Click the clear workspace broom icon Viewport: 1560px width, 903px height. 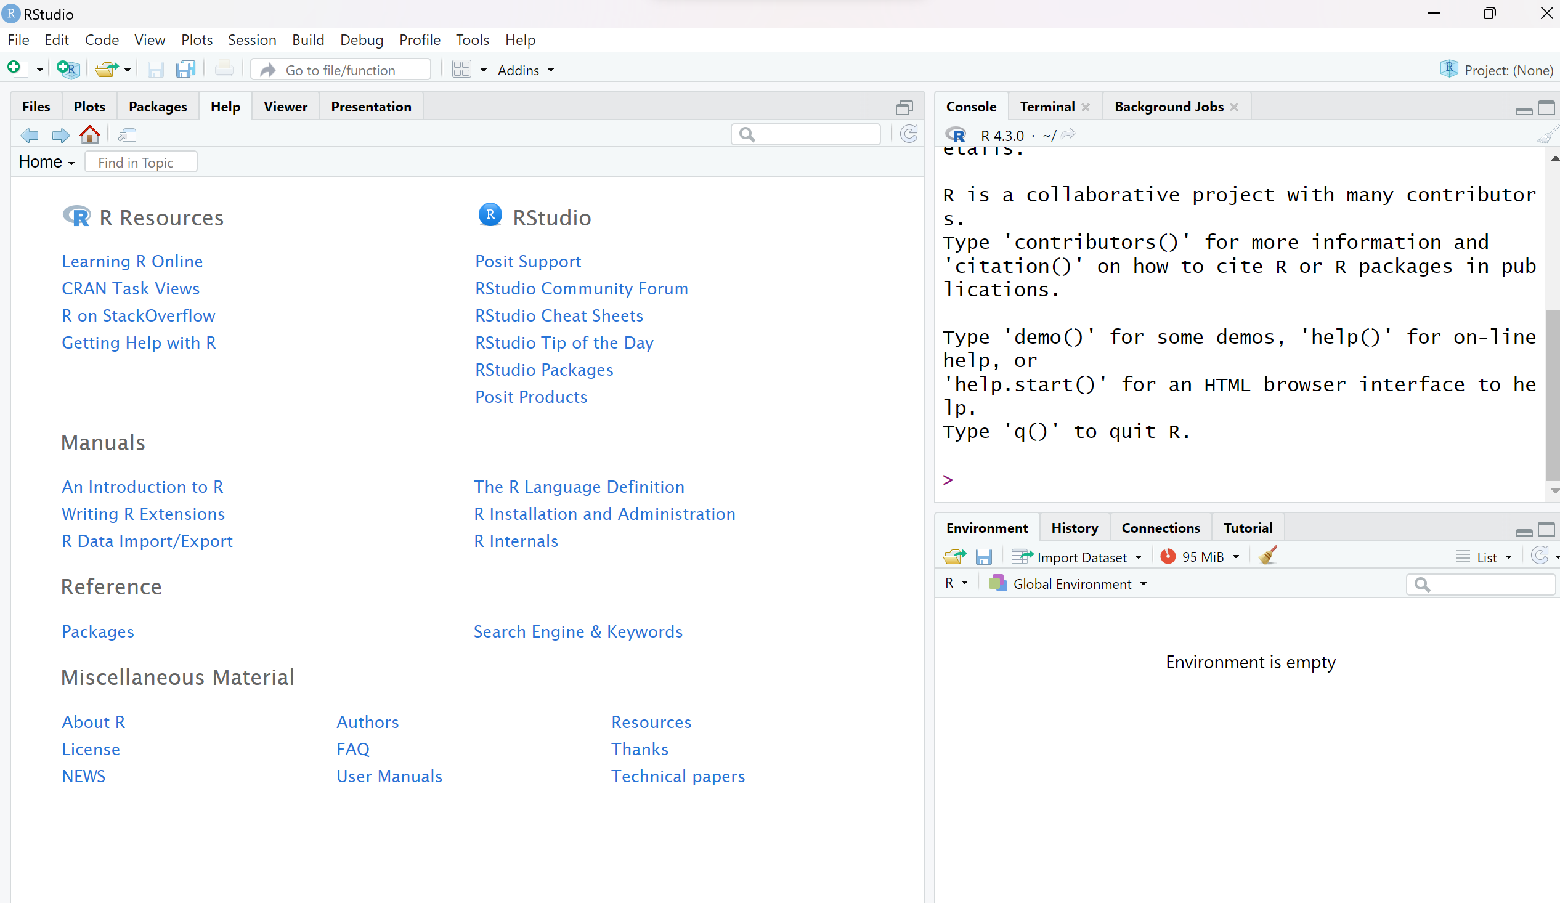tap(1267, 556)
